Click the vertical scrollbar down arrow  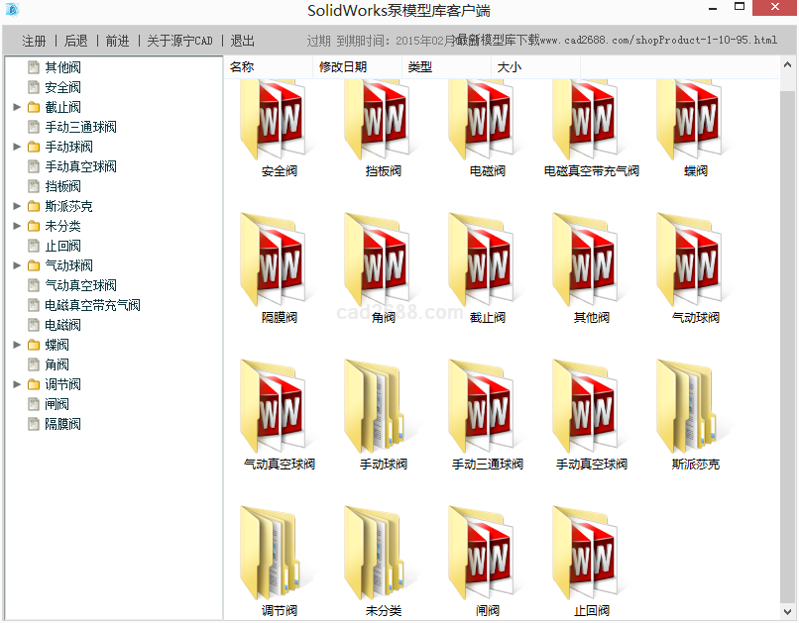coord(788,611)
